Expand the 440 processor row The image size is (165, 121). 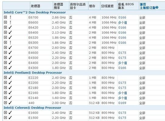pos(5,103)
